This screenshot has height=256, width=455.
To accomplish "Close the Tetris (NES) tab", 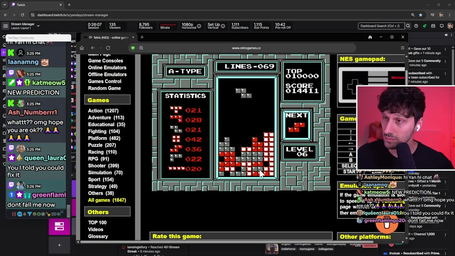I will pyautogui.click(x=133, y=37).
